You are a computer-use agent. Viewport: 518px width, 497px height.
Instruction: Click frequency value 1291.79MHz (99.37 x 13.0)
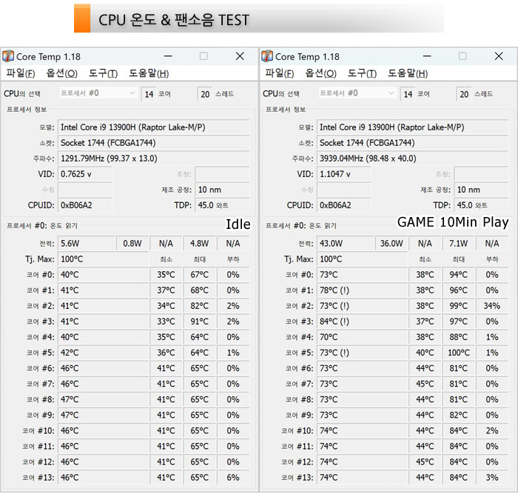point(154,159)
